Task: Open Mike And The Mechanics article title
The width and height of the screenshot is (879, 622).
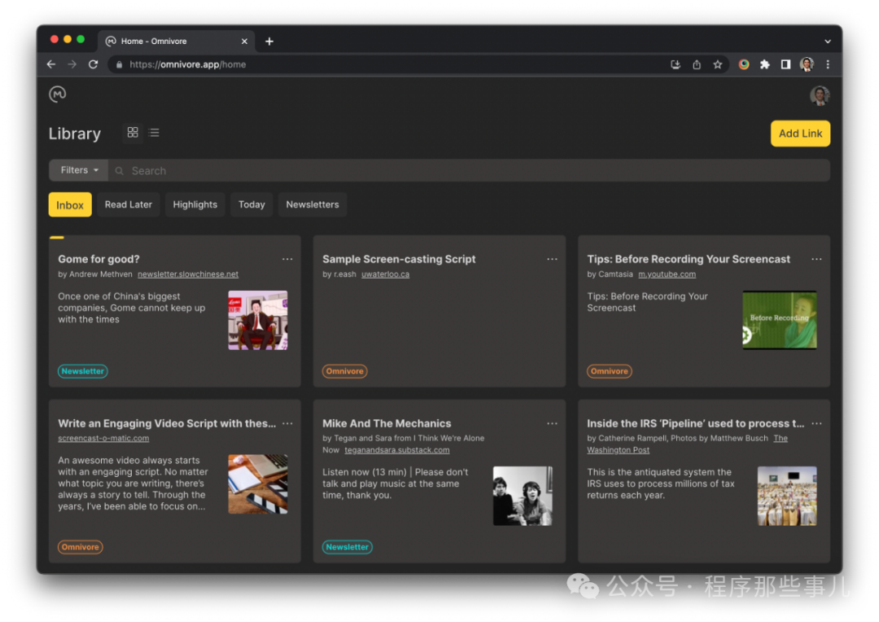Action: point(387,423)
